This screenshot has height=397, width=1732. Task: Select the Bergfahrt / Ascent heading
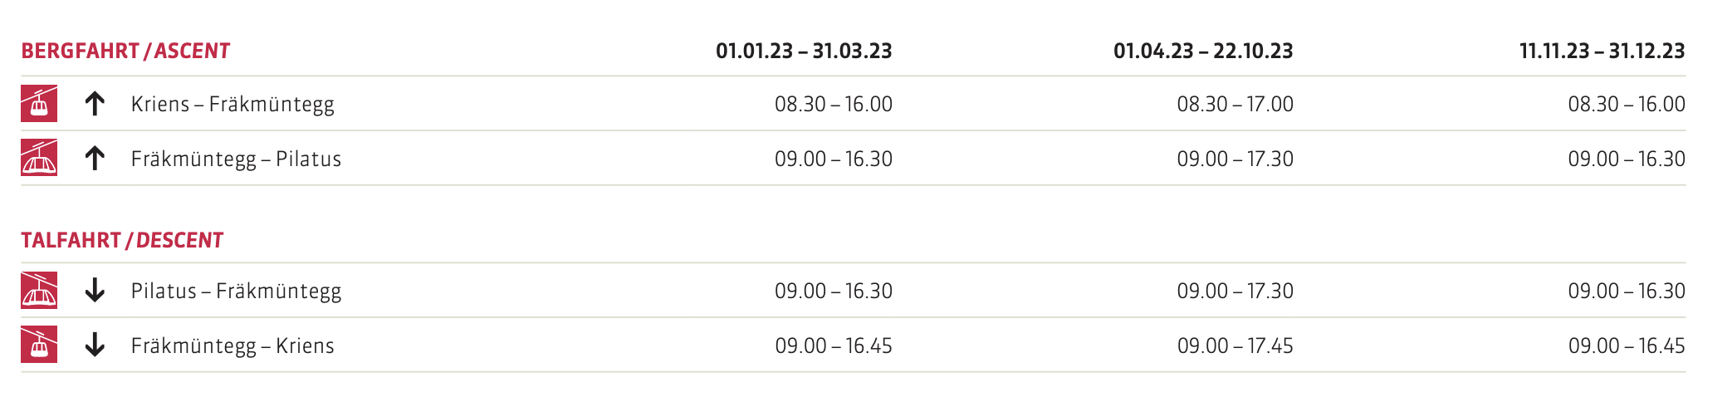point(125,51)
